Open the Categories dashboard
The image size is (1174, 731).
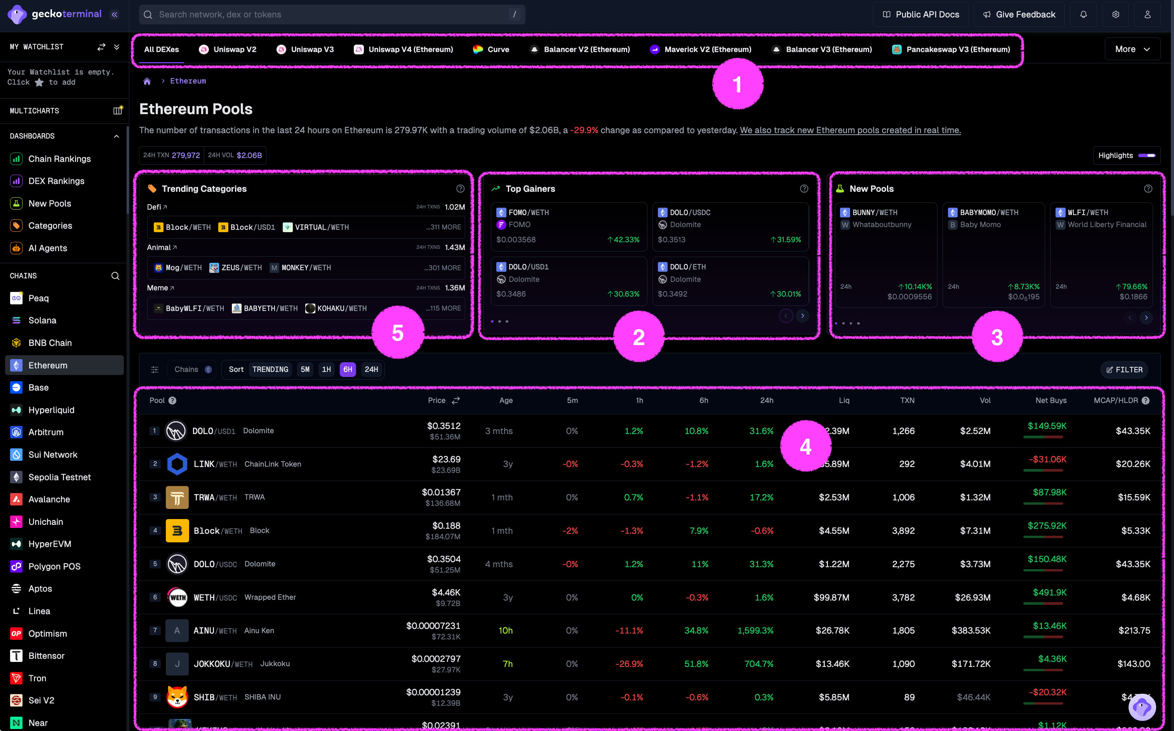tap(50, 225)
